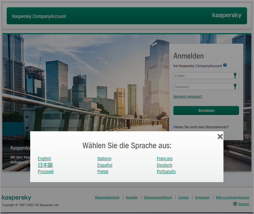Choose Polski language option
This screenshot has height=214, width=254.
coord(103,171)
